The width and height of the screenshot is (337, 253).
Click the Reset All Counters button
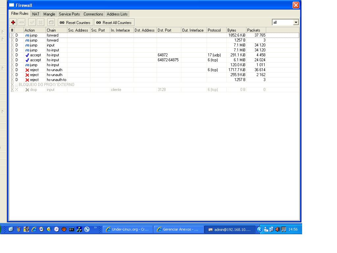pos(114,22)
